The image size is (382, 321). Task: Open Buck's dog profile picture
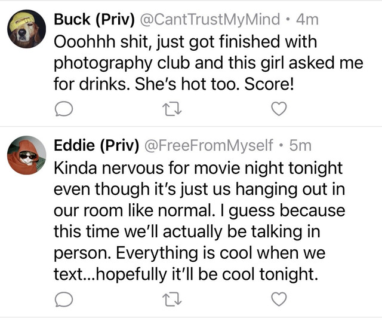pos(27,29)
